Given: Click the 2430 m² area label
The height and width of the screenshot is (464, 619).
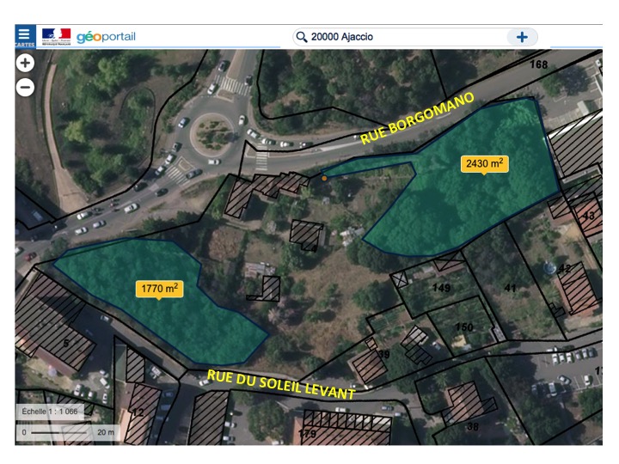Looking at the screenshot, I should click(484, 162).
